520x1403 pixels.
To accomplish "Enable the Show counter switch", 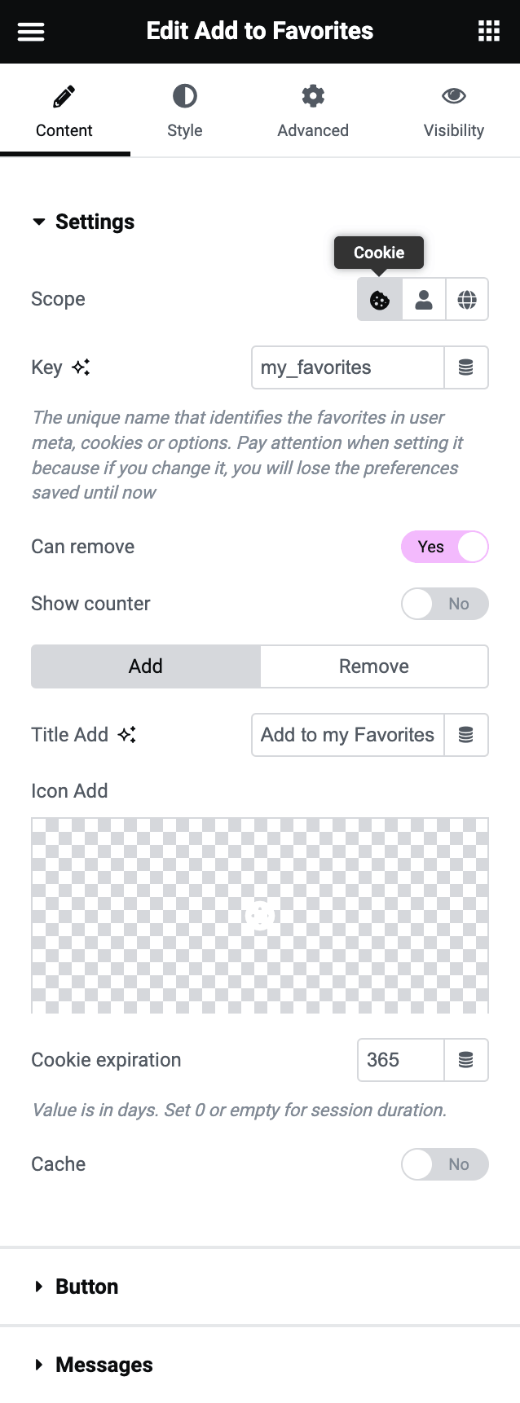I will [445, 604].
